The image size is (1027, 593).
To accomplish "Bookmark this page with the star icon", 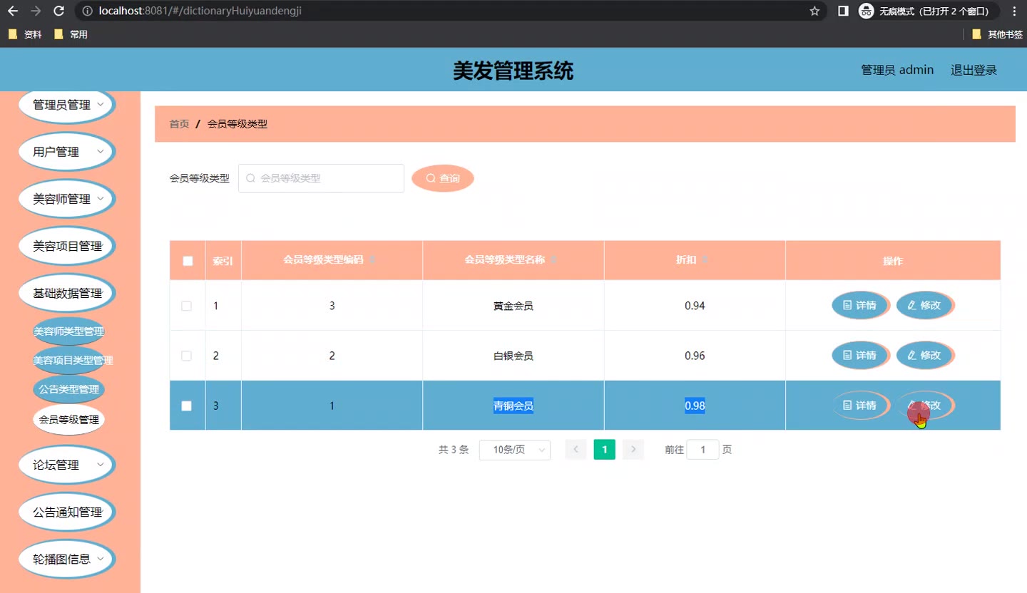I will click(814, 11).
